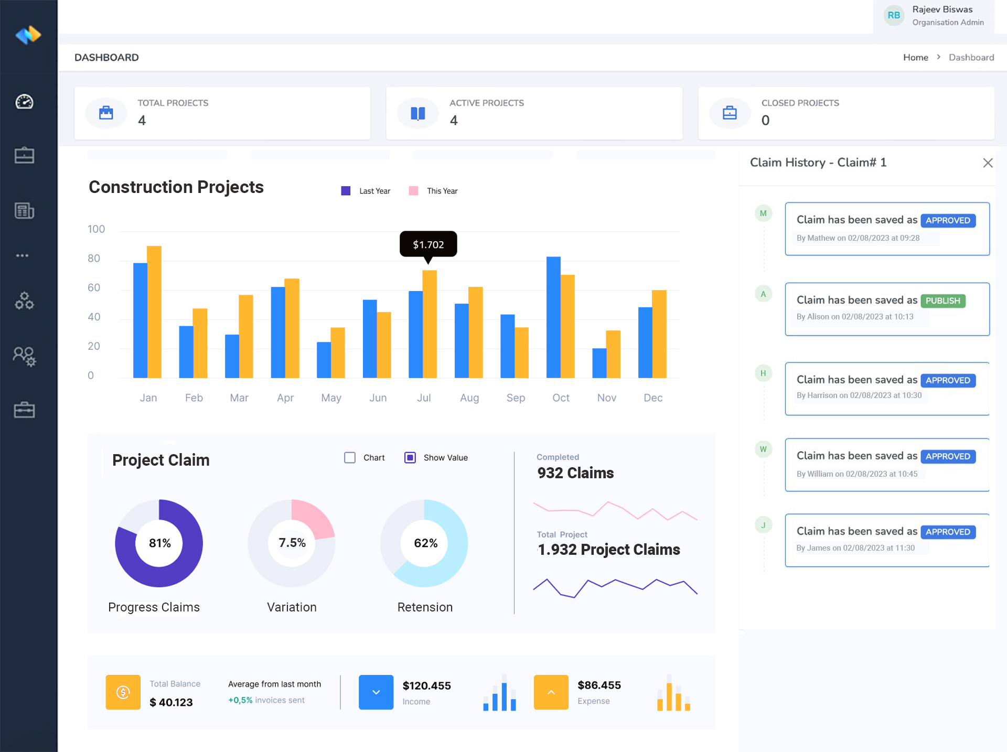Enable the Chart checkbox
This screenshot has width=1007, height=752.
coord(350,458)
